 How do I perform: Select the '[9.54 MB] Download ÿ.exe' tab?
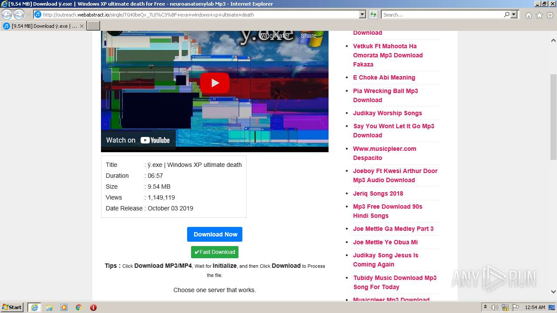point(44,26)
